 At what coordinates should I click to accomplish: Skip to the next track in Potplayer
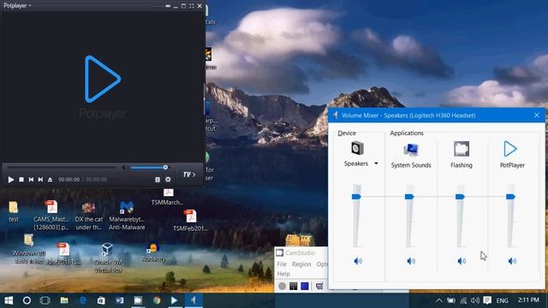pos(40,180)
